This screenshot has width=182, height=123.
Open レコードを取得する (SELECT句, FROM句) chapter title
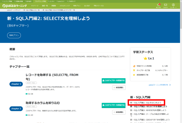[x=52, y=77]
